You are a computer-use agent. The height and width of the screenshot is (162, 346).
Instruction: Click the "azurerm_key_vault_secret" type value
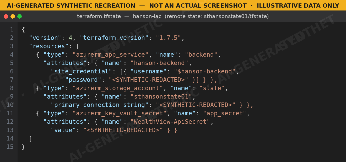coord(120,113)
